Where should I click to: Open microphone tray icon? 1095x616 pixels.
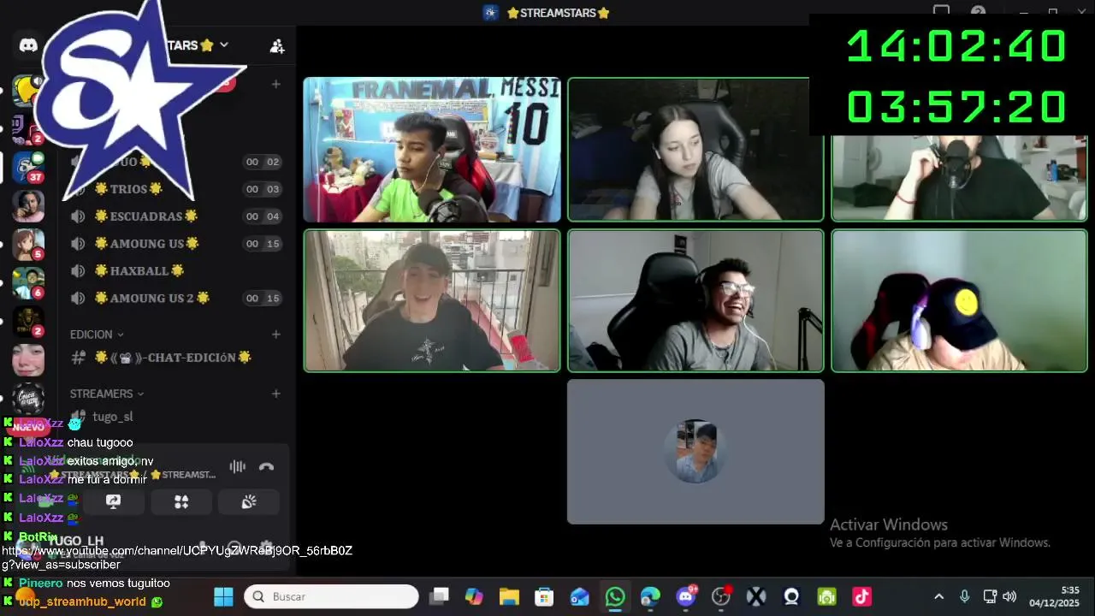pyautogui.click(x=964, y=596)
